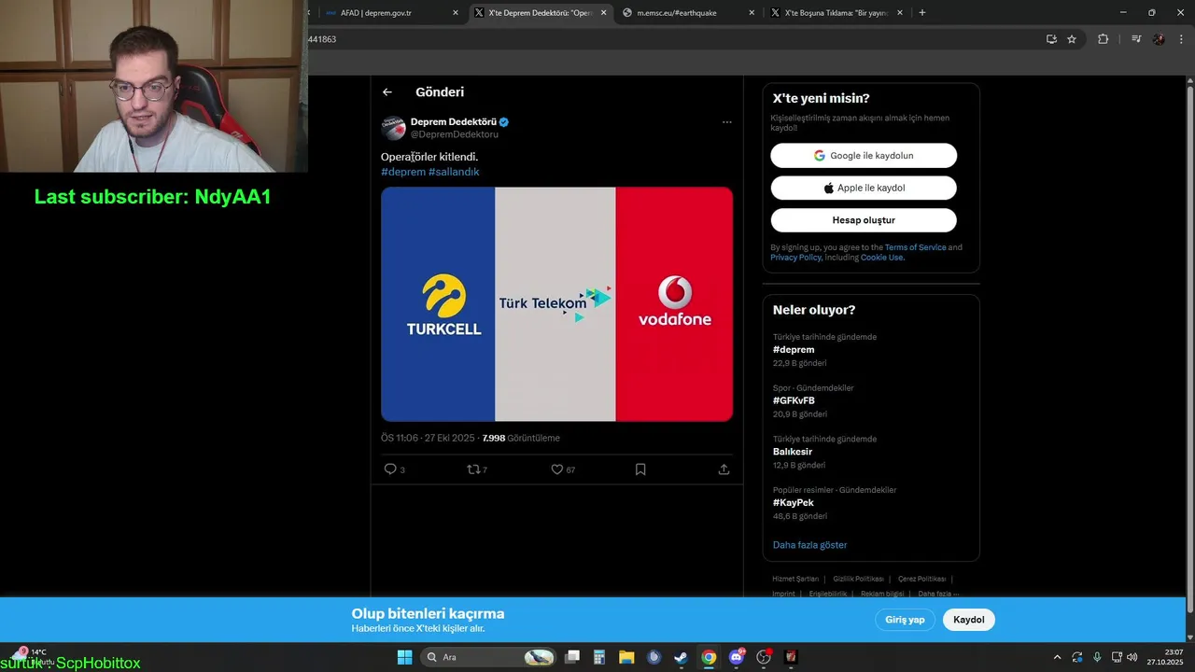
Task: Show hidden system tray icons
Action: pyautogui.click(x=1057, y=657)
